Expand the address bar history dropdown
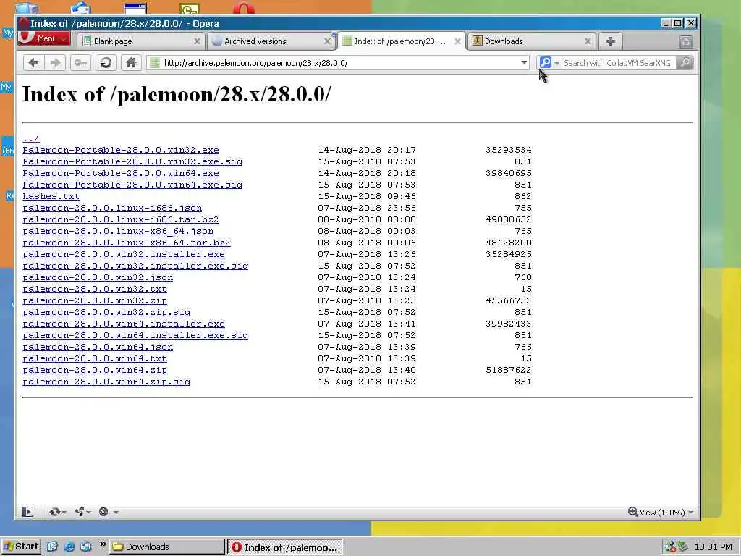 pyautogui.click(x=524, y=62)
